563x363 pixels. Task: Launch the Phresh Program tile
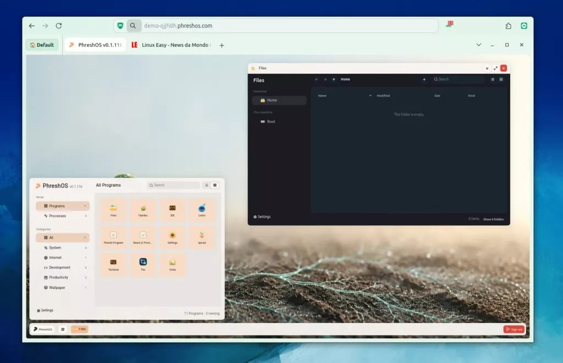113,237
